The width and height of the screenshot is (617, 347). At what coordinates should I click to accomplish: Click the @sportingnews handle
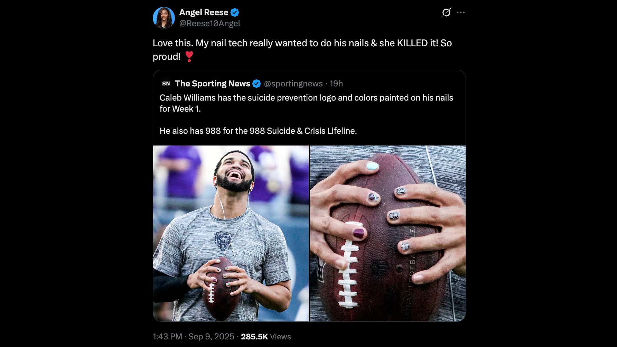point(293,83)
